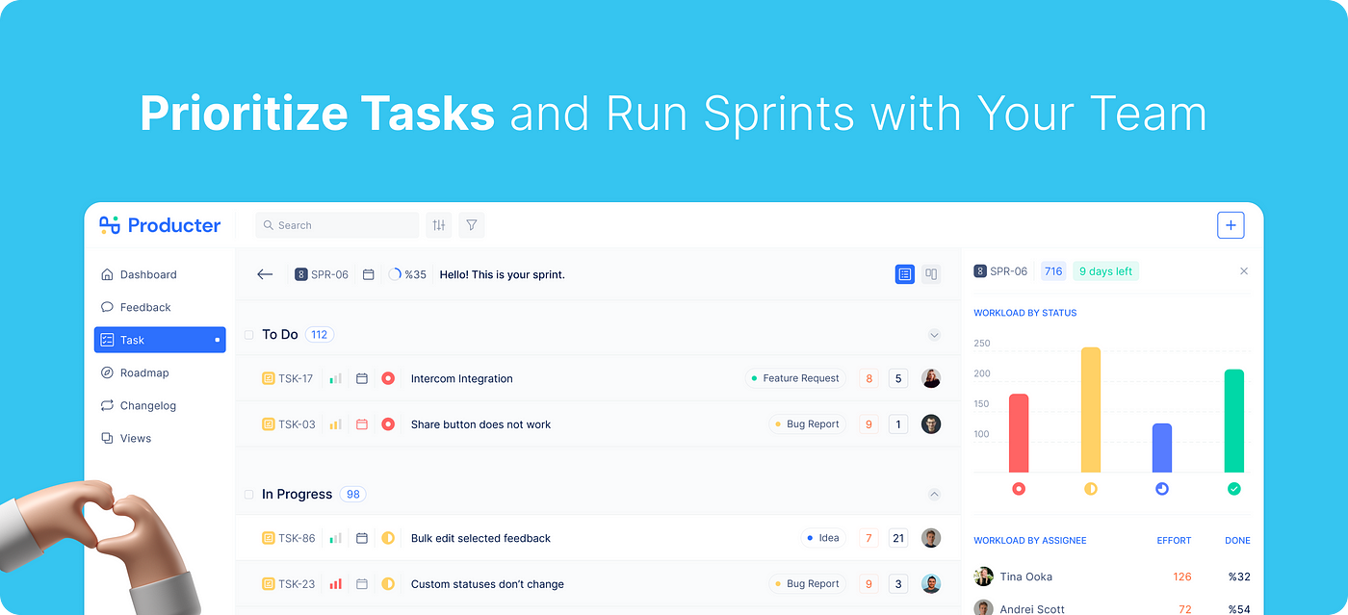Click score 8 on Intercom Integration
The height and width of the screenshot is (615, 1348).
pyautogui.click(x=869, y=378)
